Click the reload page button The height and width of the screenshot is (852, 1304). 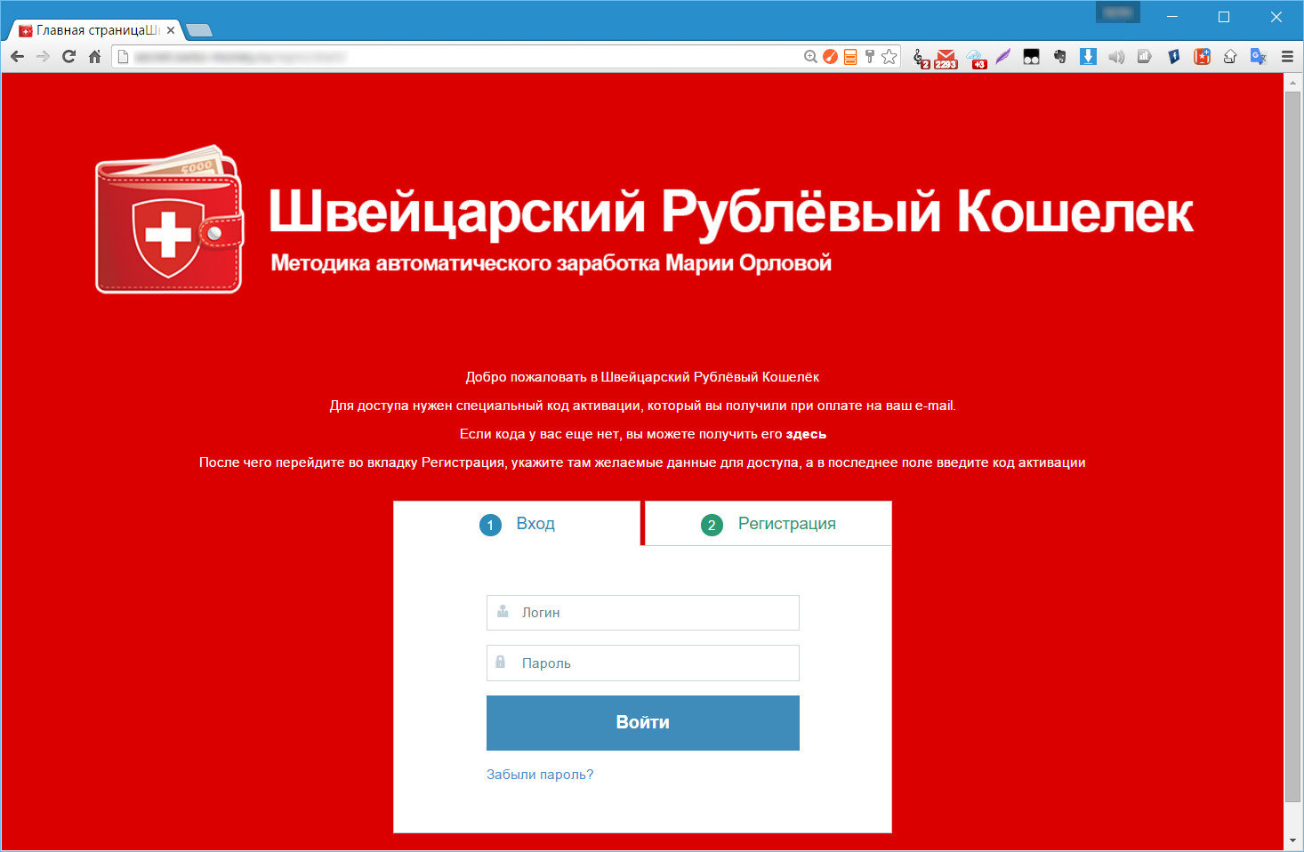(68, 57)
